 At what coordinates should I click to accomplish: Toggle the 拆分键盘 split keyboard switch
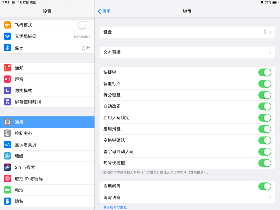265,95
